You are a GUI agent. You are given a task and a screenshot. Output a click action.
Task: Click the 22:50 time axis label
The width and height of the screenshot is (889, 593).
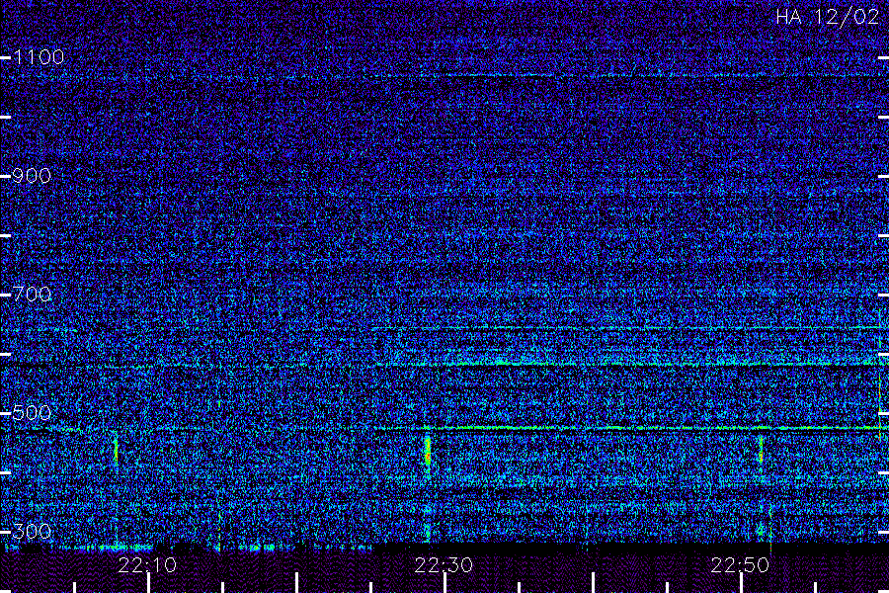740,565
